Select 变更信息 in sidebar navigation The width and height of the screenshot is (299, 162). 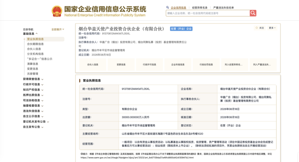[x=33, y=69]
